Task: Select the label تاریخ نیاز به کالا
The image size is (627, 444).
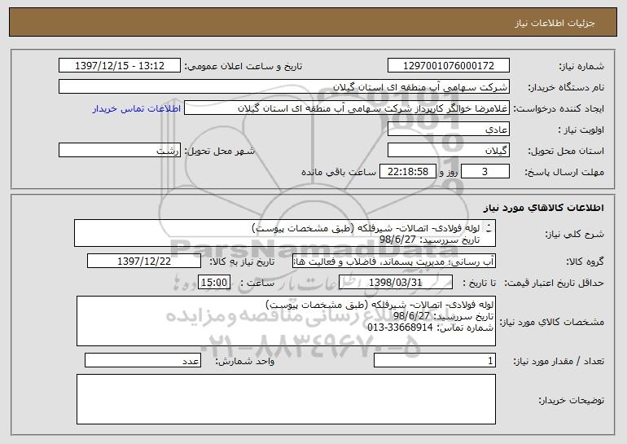Action: pos(242,262)
